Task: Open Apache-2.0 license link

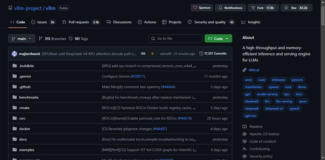Action: [261, 134]
